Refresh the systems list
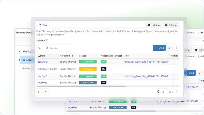The image size is (204, 115). point(169,48)
